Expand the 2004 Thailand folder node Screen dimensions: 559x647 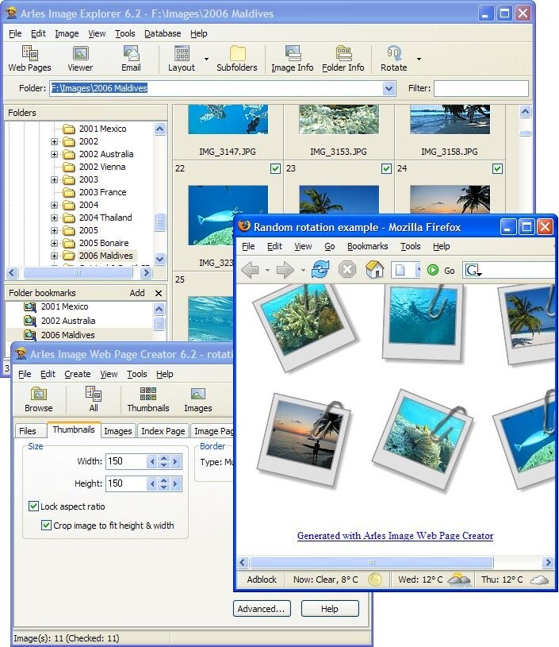tap(54, 218)
